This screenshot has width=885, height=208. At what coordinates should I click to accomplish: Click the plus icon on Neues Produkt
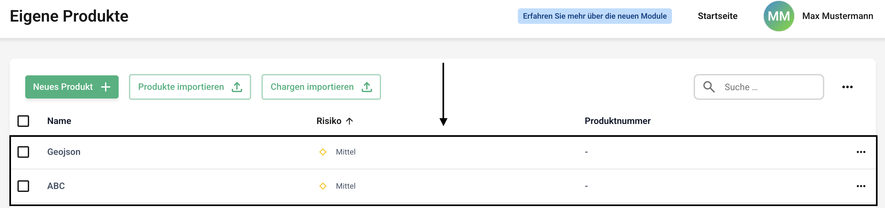105,87
